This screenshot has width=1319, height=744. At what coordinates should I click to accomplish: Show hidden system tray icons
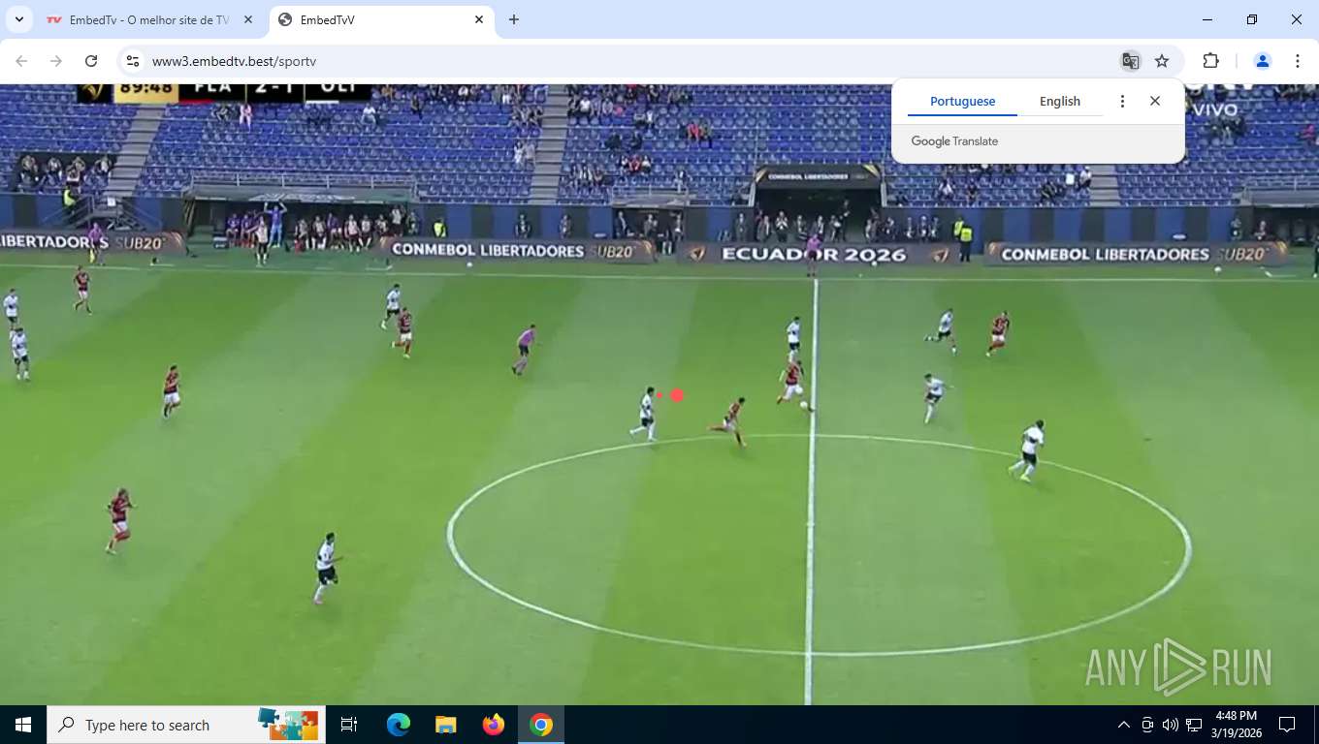coord(1124,725)
